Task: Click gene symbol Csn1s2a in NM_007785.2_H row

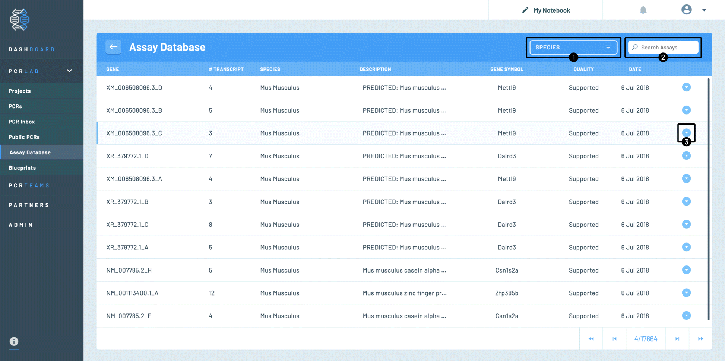Action: click(x=507, y=270)
